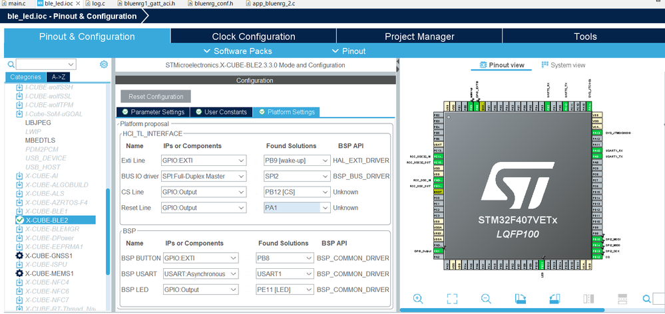This screenshot has width=665, height=314.
Task: Click download icon beside X-CUBE-NFC4
Action: point(19,282)
